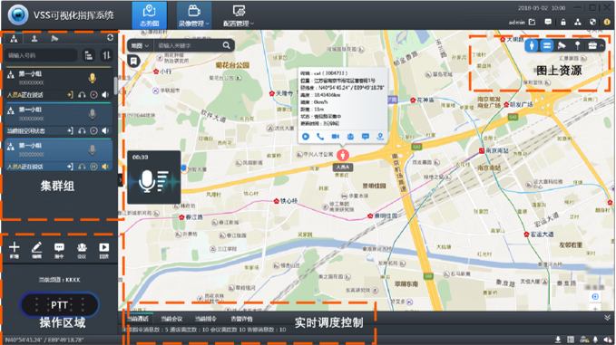Click the conference people icon above PTT
The width and height of the screenshot is (616, 345).
tap(82, 250)
